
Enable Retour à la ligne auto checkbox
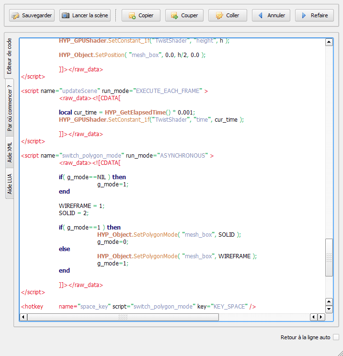336,337
